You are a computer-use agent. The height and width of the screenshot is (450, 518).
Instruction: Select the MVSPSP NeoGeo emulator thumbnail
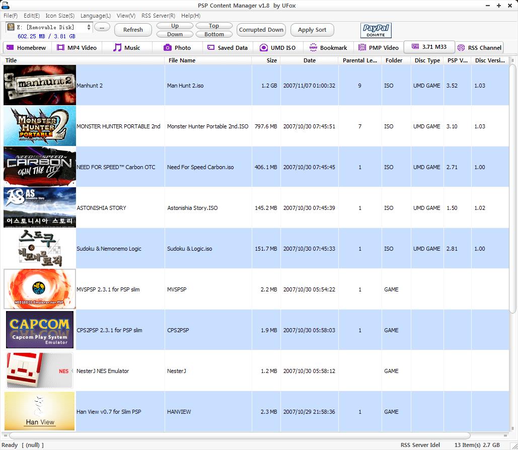[x=40, y=289]
